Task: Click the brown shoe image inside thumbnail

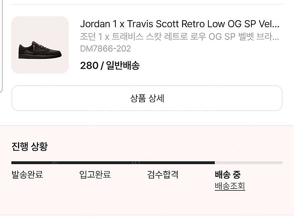Action: tap(40, 50)
